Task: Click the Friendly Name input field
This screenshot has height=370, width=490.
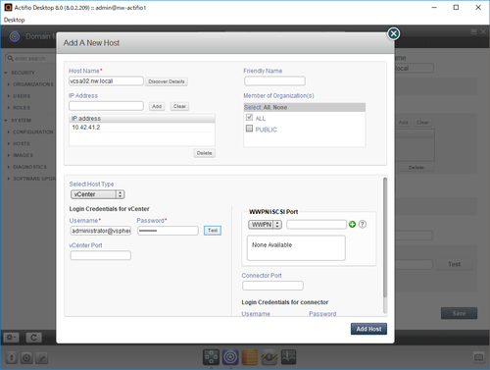Action: [x=274, y=81]
